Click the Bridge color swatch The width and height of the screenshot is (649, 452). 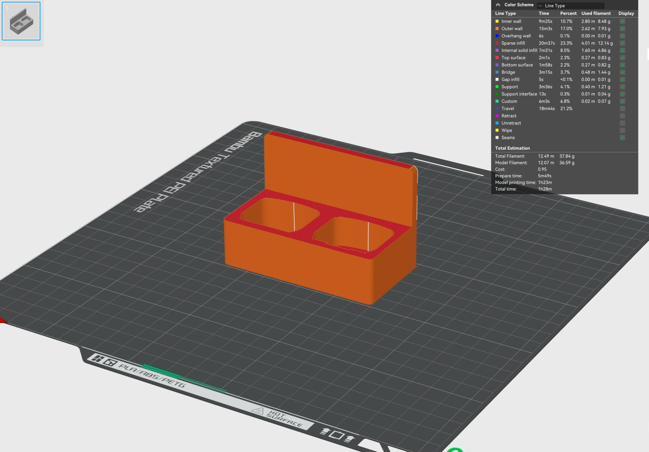pyautogui.click(x=497, y=73)
